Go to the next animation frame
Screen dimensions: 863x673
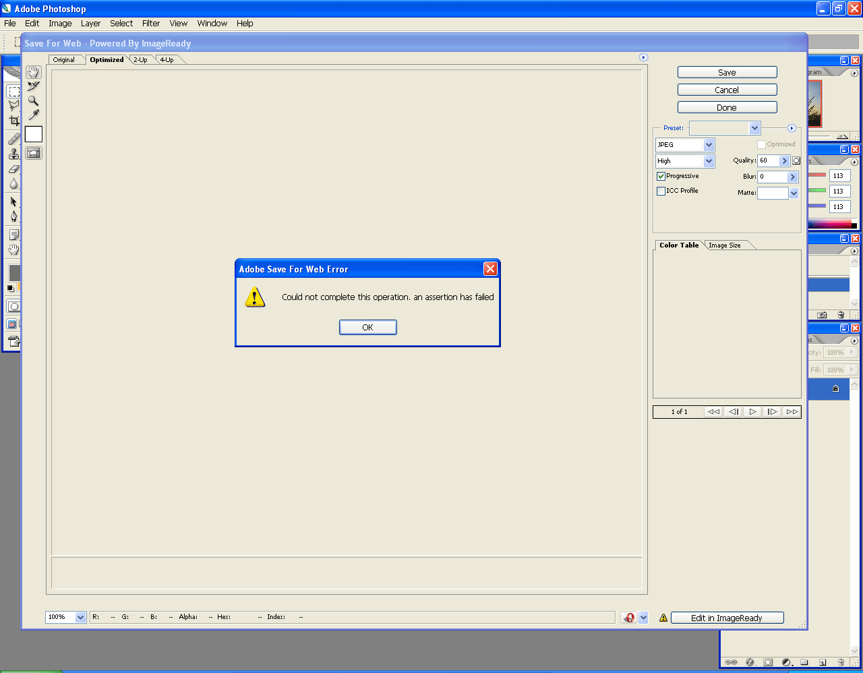pos(773,411)
